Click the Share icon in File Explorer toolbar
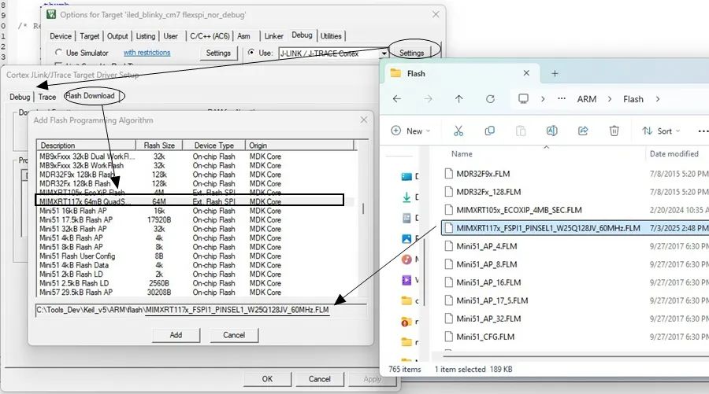Image resolution: width=709 pixels, height=394 pixels. tap(583, 131)
